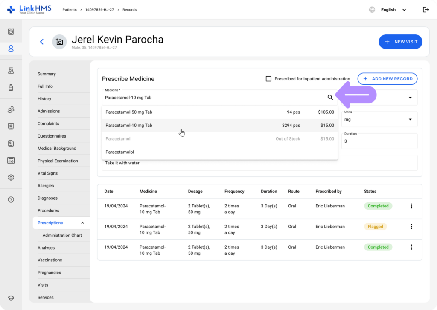This screenshot has width=437, height=310.
Task: Click ADD NEW RECORD
Action: [x=387, y=79]
